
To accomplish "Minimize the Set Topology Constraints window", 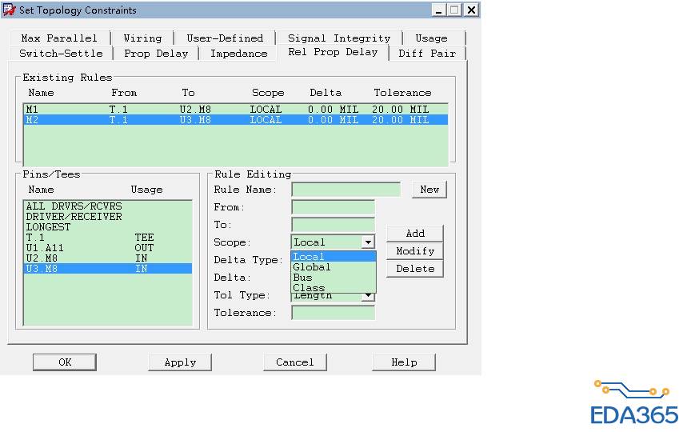I will pos(438,10).
